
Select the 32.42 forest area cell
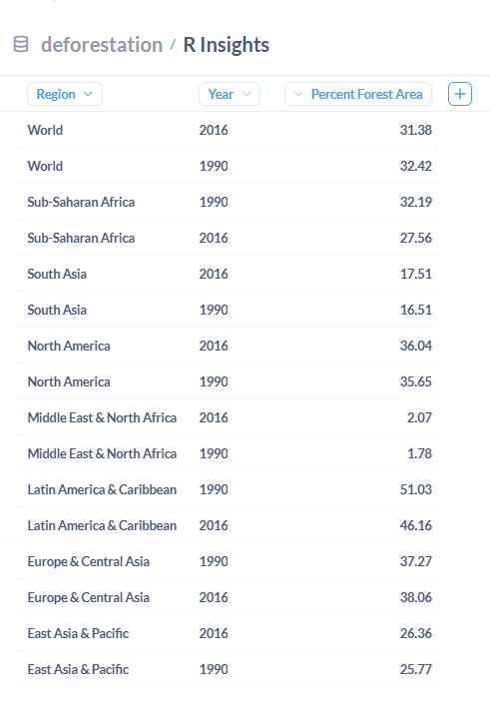pyautogui.click(x=357, y=166)
